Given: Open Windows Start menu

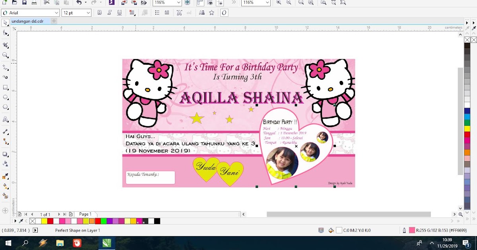Looking at the screenshot, I should pyautogui.click(x=8, y=243).
